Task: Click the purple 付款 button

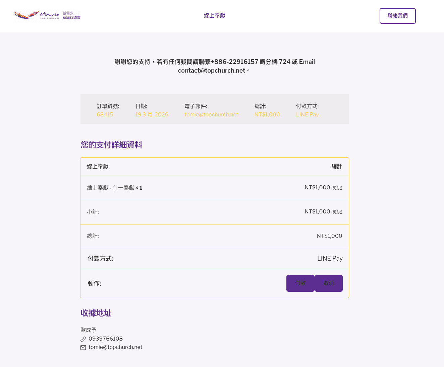Action: [300, 283]
